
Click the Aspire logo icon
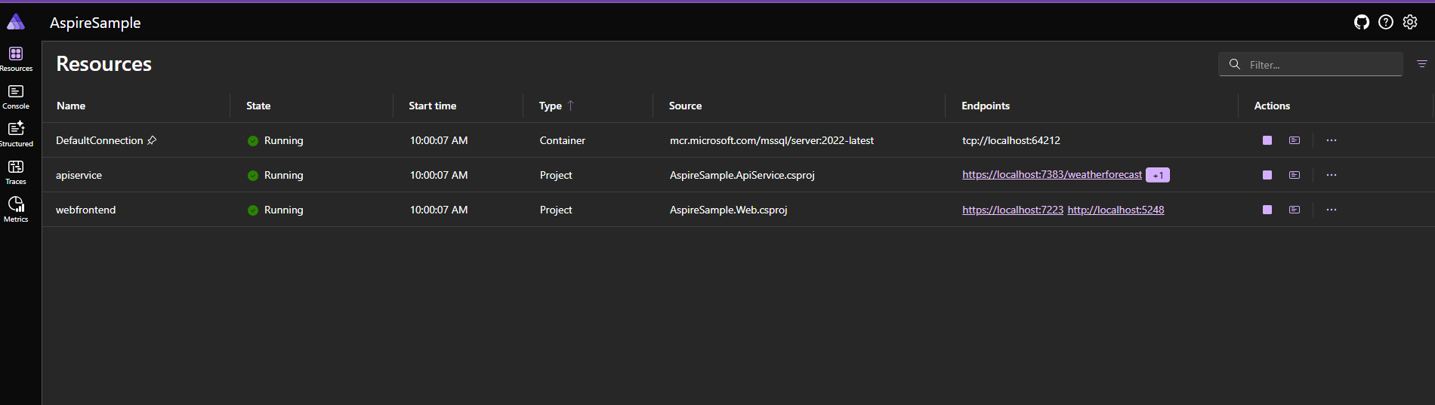pos(16,22)
